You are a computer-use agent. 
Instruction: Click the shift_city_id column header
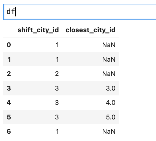38,30
